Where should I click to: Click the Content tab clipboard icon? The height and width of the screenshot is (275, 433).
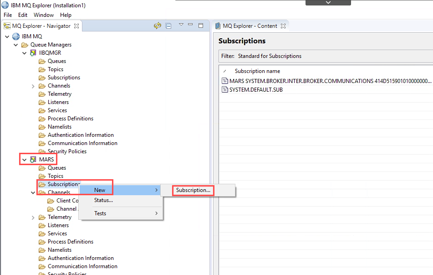coord(218,26)
